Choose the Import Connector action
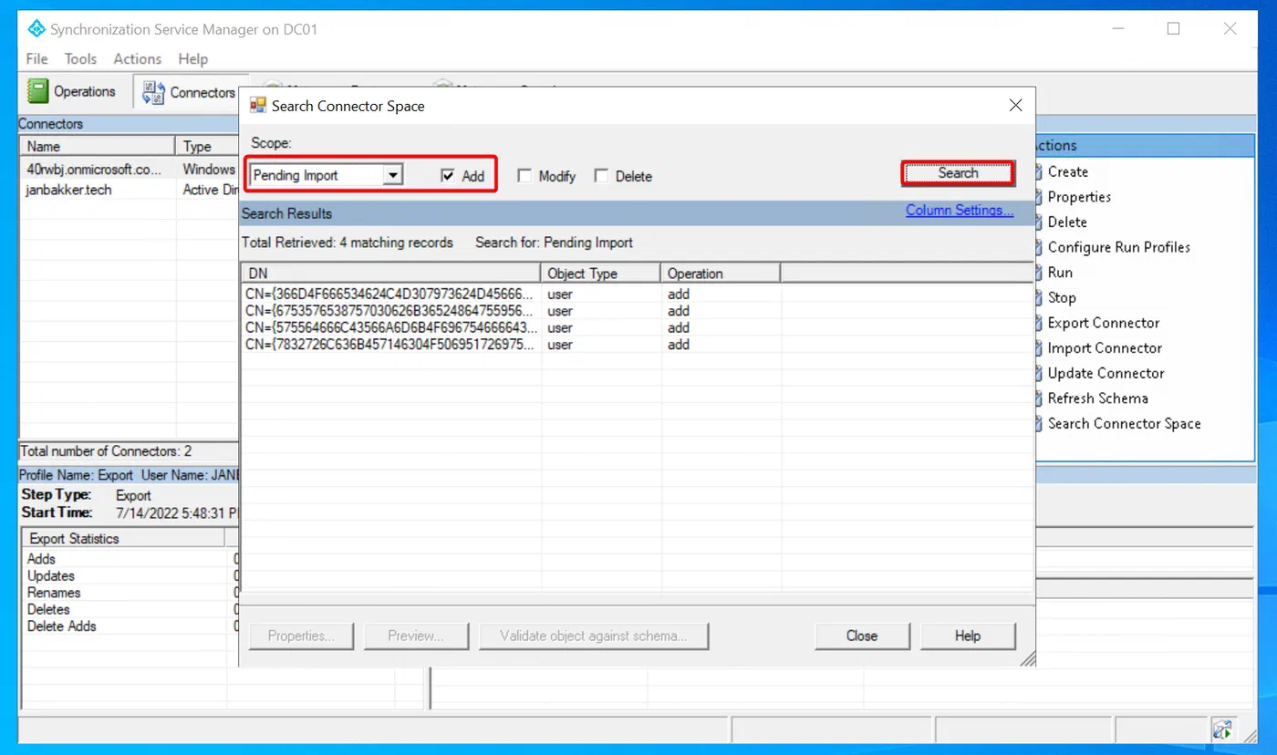 1105,347
